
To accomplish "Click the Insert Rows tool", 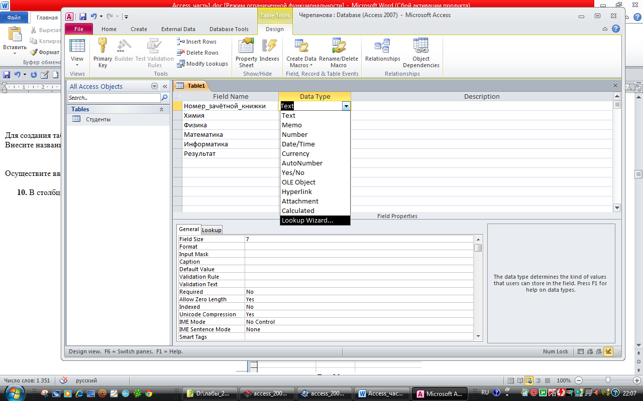I will tap(197, 42).
